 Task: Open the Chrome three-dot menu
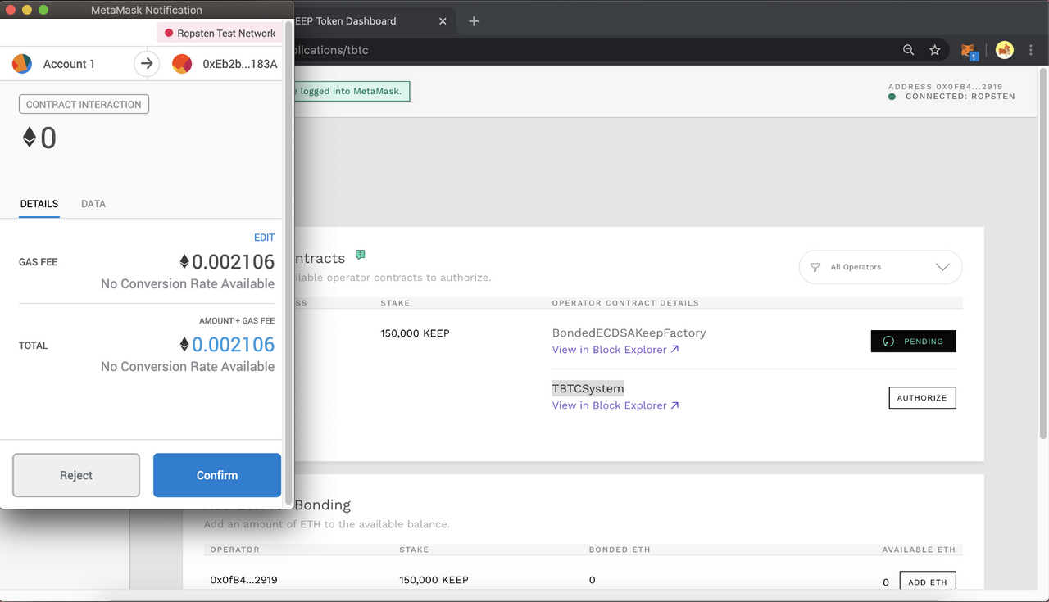pos(1031,50)
